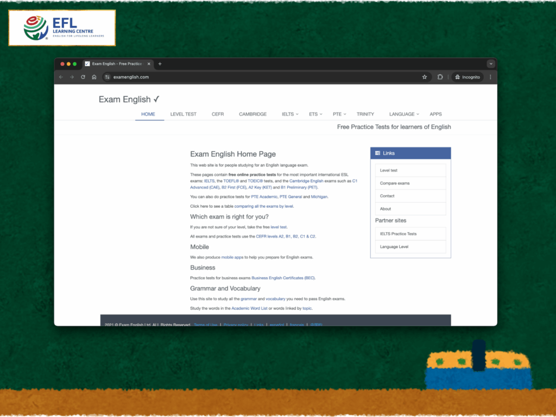Open B2 First (FCE) link

coord(233,187)
